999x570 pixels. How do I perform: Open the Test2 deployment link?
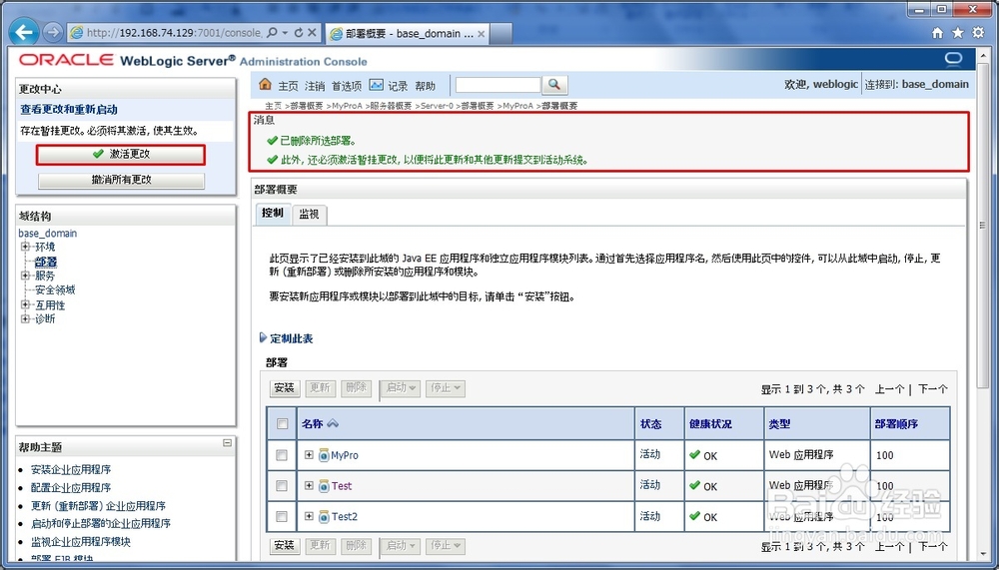(345, 516)
